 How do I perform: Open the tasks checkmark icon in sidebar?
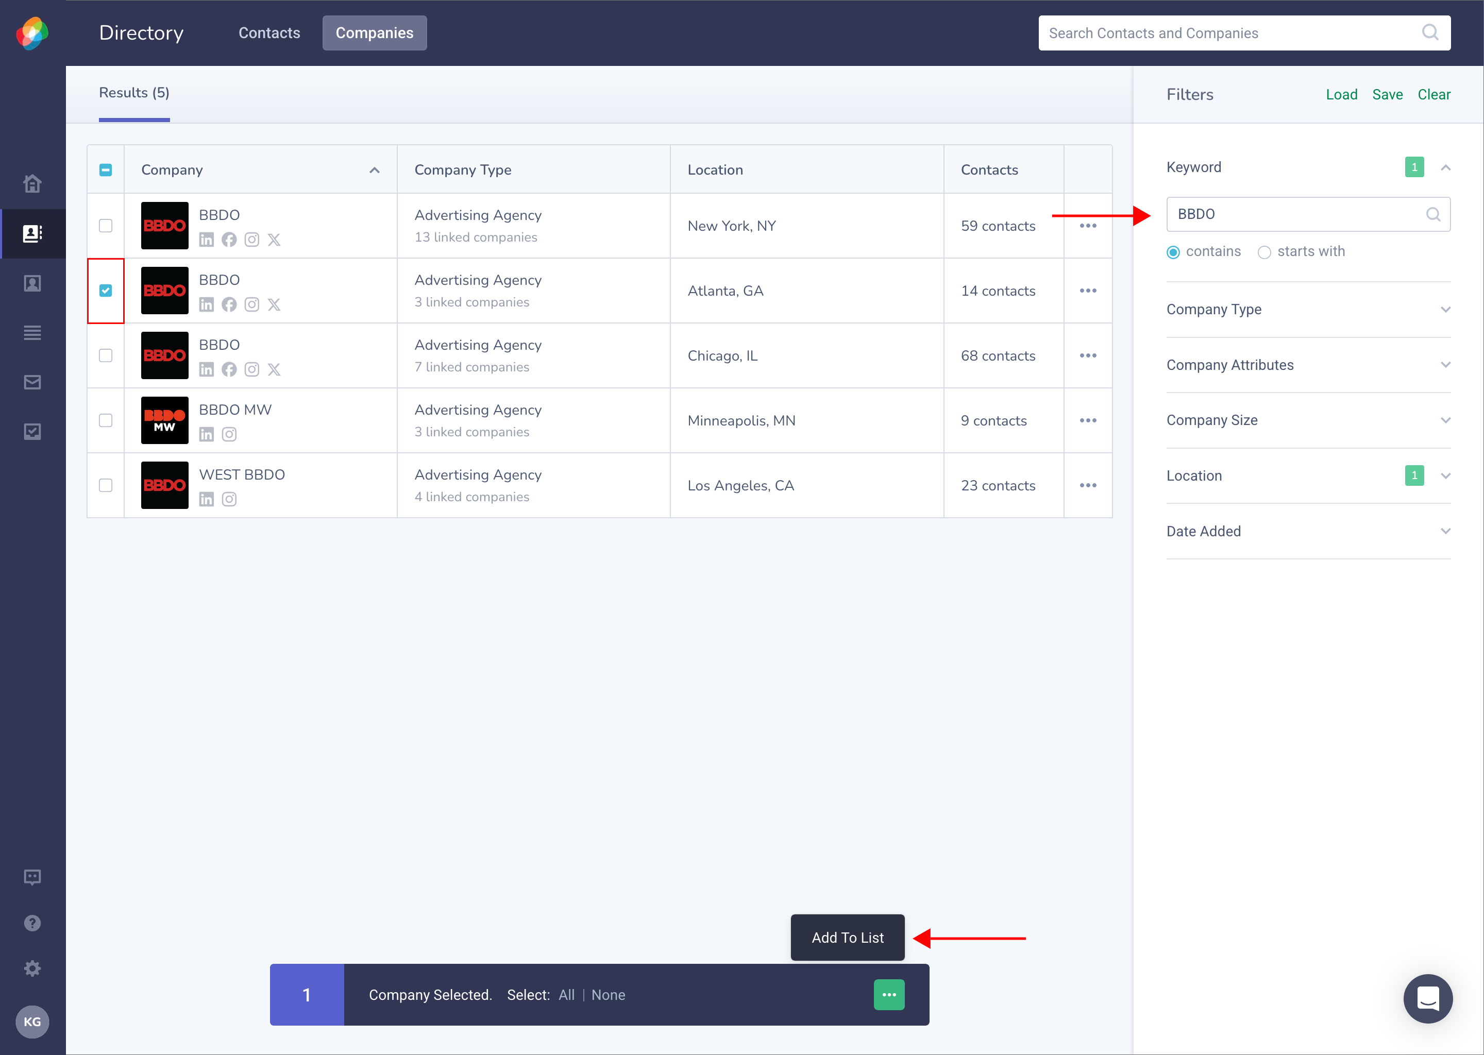pos(32,431)
